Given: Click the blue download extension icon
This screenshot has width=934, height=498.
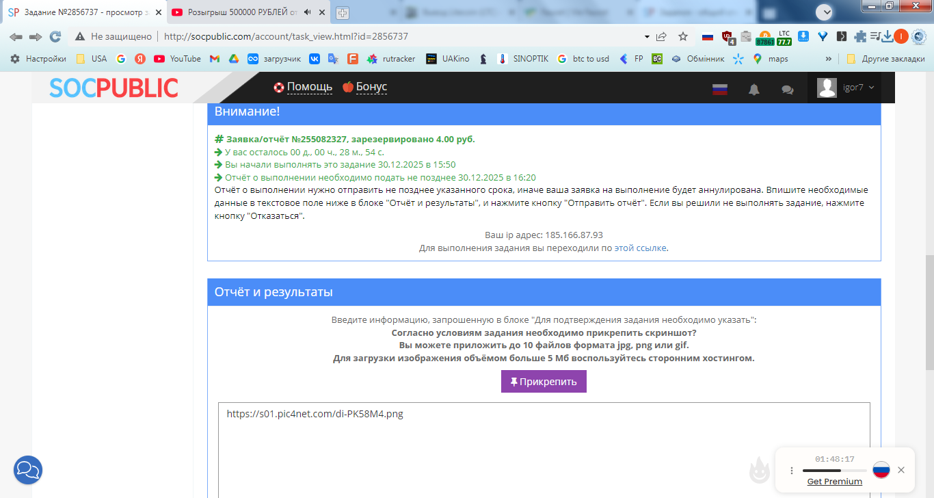Looking at the screenshot, I should click(x=804, y=37).
